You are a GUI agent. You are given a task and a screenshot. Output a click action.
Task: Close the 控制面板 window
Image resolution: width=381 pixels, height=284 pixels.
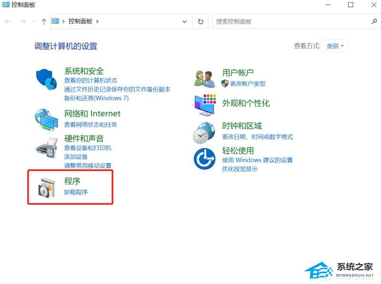click(374, 5)
